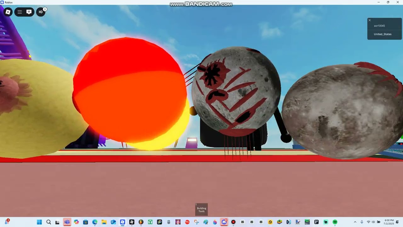This screenshot has height=227, width=403.
Task: Click the red-scratched moon face character
Action: point(236,91)
